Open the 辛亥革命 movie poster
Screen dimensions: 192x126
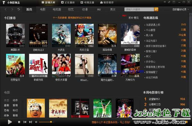point(58,108)
